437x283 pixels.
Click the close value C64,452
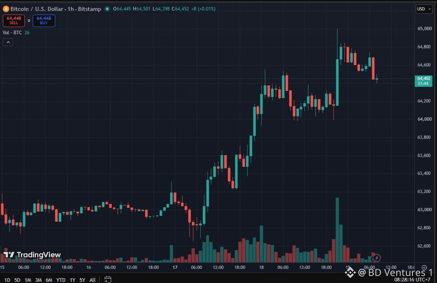[x=180, y=9]
